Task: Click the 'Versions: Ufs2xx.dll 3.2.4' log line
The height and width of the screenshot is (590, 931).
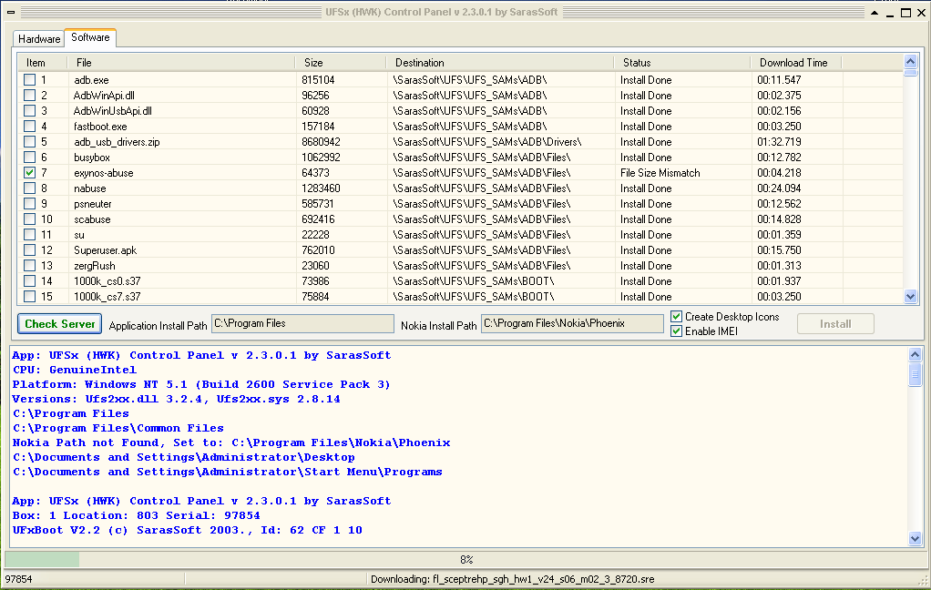Action: point(177,399)
